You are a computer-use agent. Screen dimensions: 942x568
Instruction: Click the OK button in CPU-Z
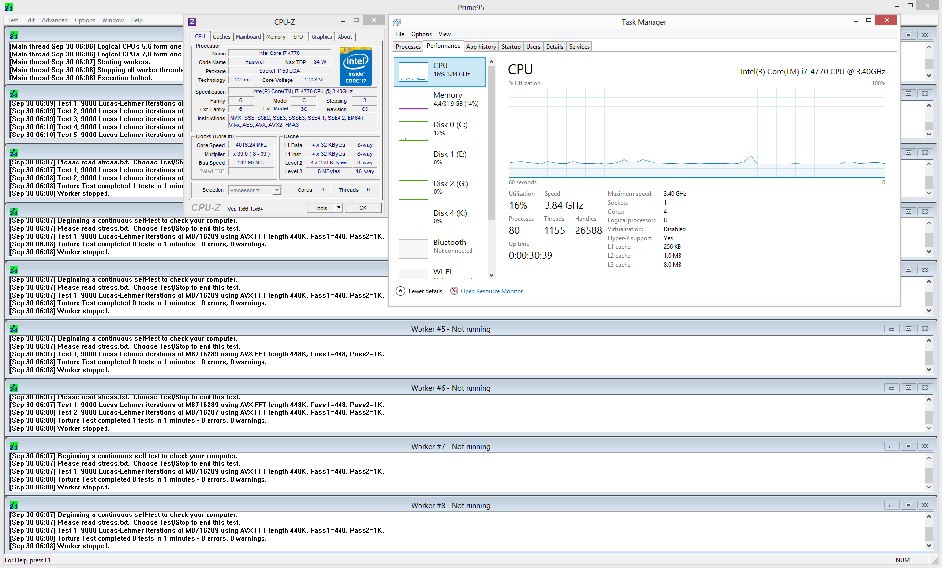tap(363, 208)
